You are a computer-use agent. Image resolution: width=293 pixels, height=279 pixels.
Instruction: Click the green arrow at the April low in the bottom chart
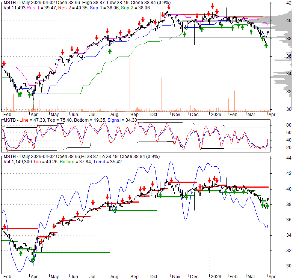click(33, 258)
